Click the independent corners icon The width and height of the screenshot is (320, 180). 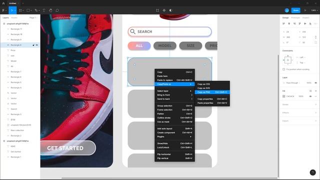pos(315,42)
